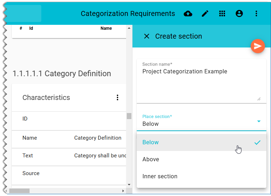Click the horizontal scrollbar right arrow
Screen dimensions: 271x196
(123, 191)
